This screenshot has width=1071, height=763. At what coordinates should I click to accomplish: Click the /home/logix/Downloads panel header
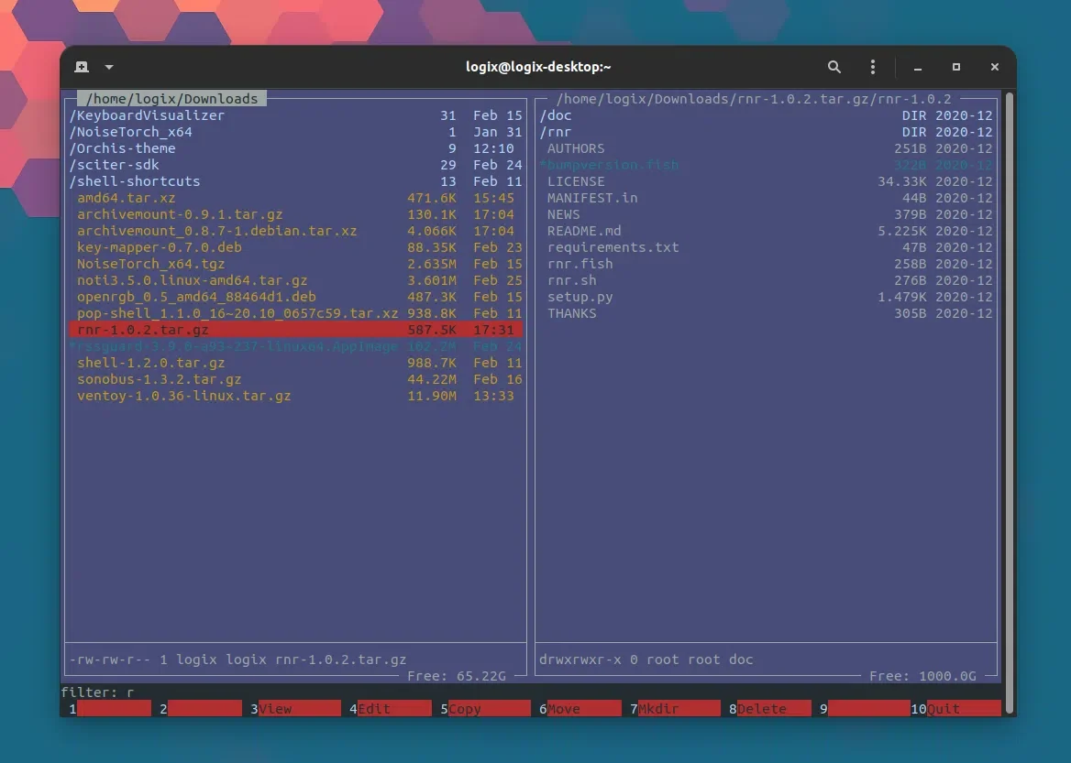[171, 99]
